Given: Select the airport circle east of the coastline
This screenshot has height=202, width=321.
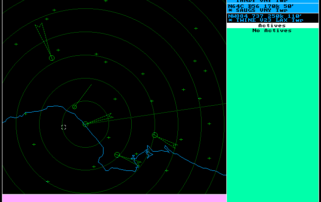Looking at the screenshot, I should pyautogui.click(x=155, y=135).
